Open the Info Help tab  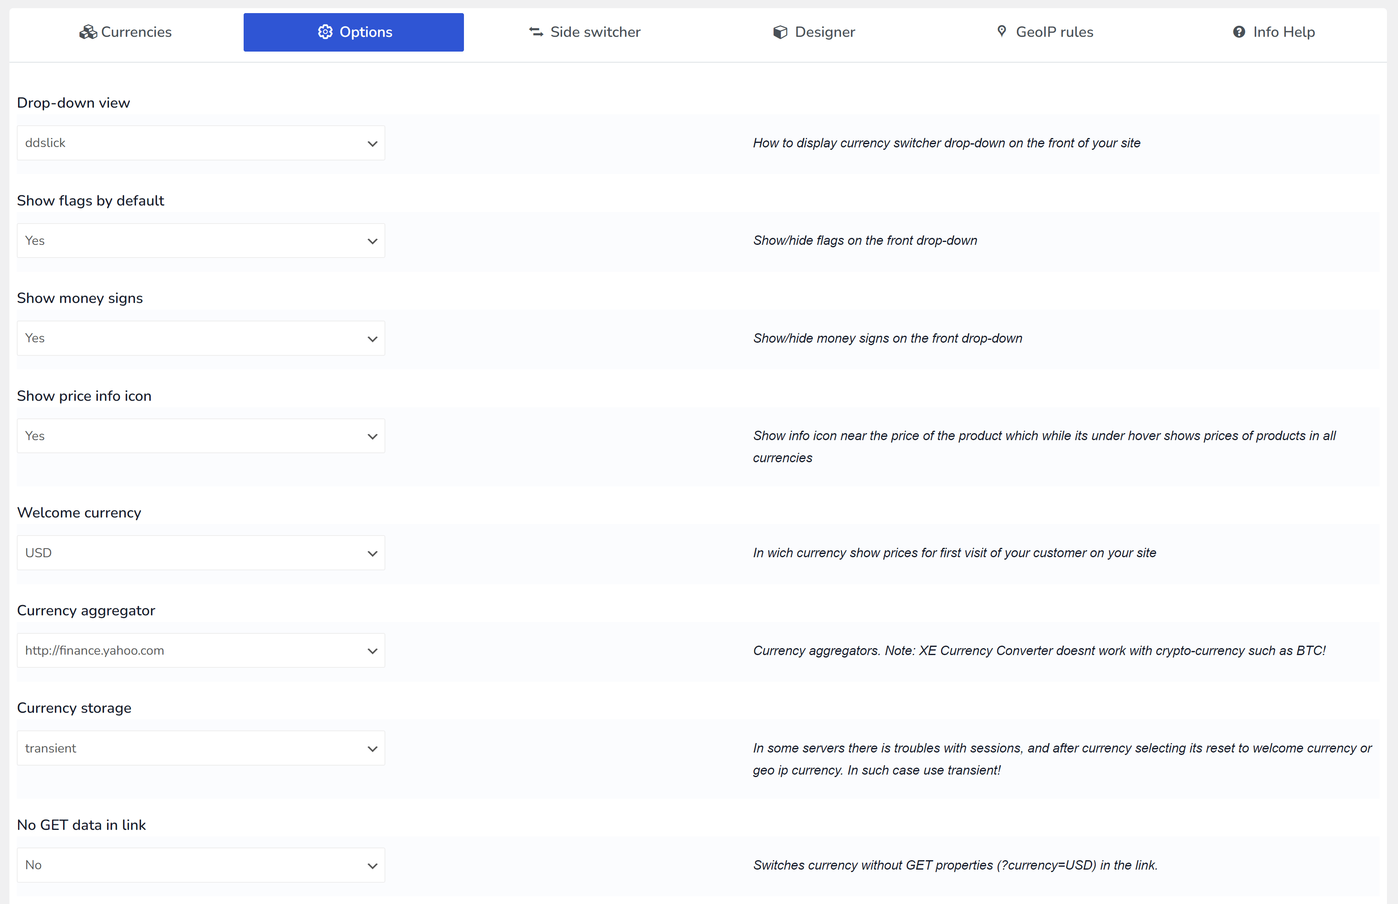1274,32
